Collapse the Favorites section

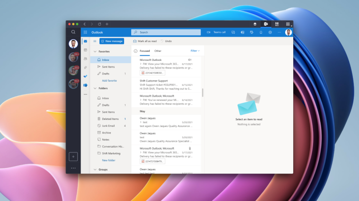[95, 51]
